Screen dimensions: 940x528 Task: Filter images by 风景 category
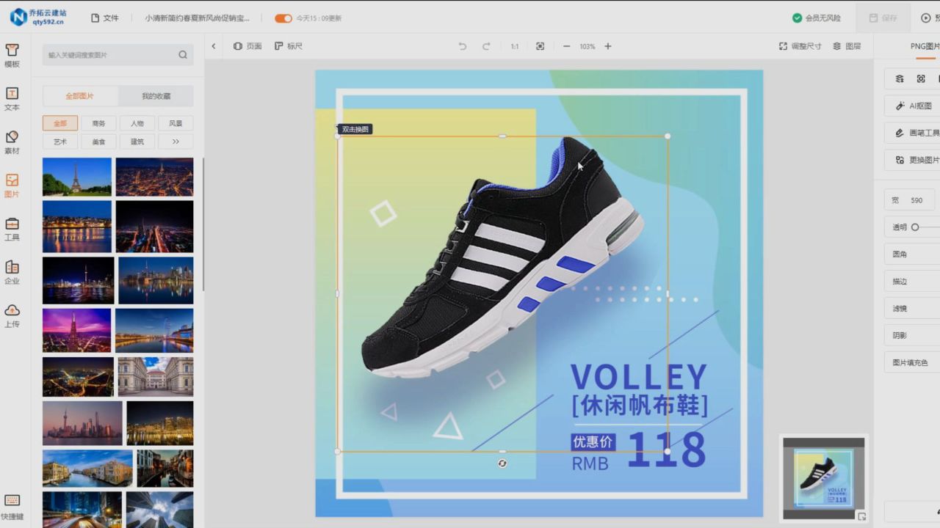coord(176,123)
